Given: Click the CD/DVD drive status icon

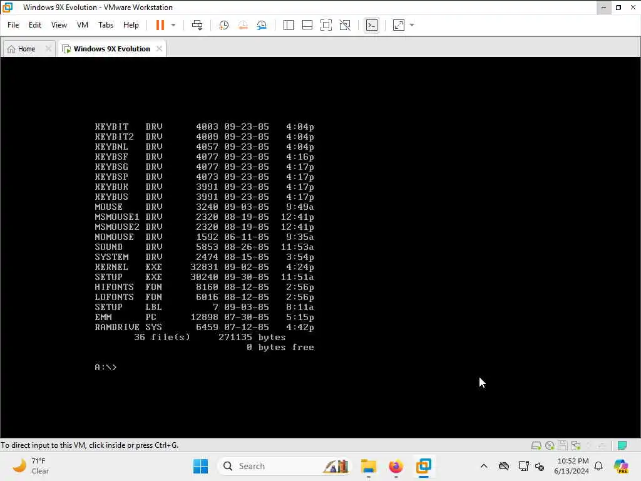Looking at the screenshot, I should coord(550,445).
